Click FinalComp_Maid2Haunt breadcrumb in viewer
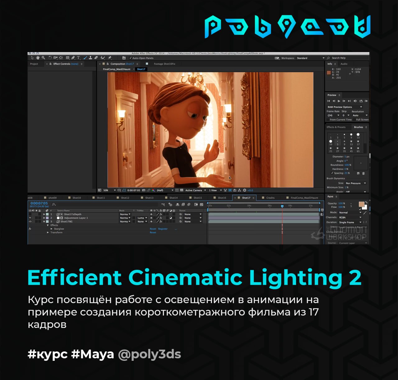 pos(117,69)
